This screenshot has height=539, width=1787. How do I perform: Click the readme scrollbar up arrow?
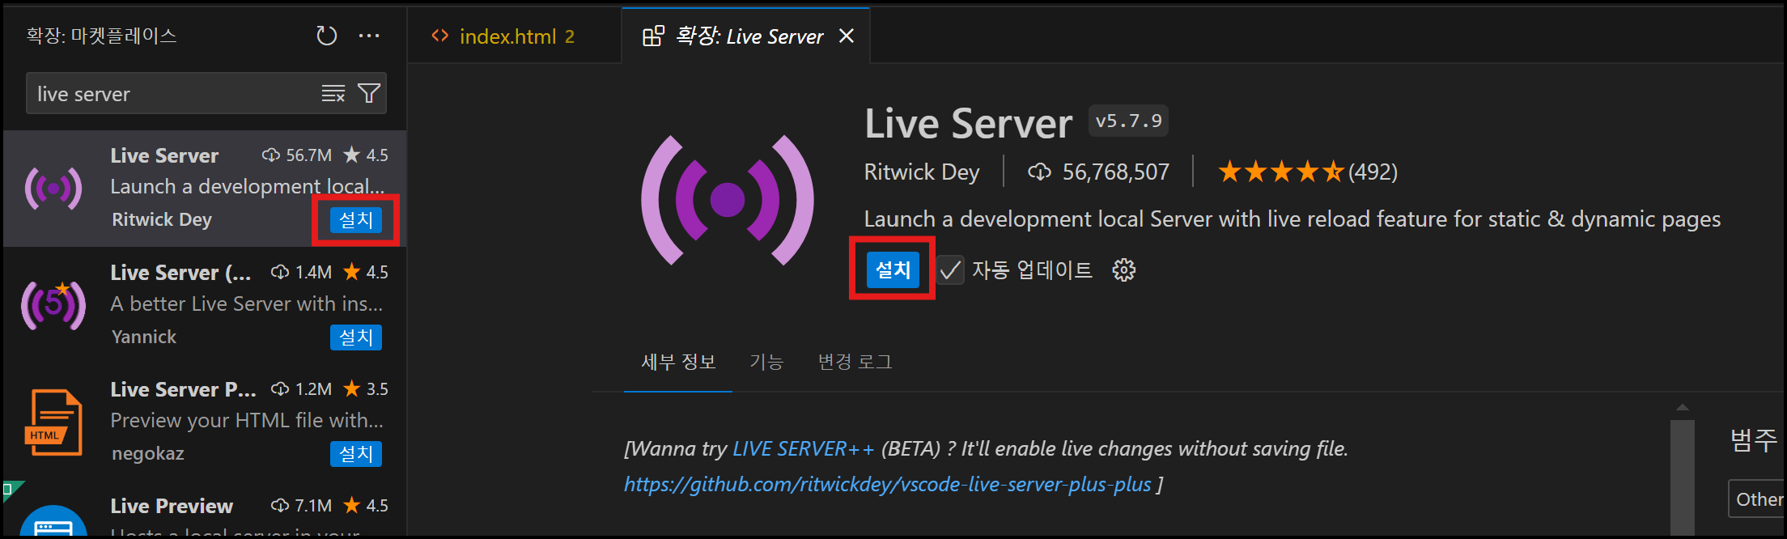1683,407
